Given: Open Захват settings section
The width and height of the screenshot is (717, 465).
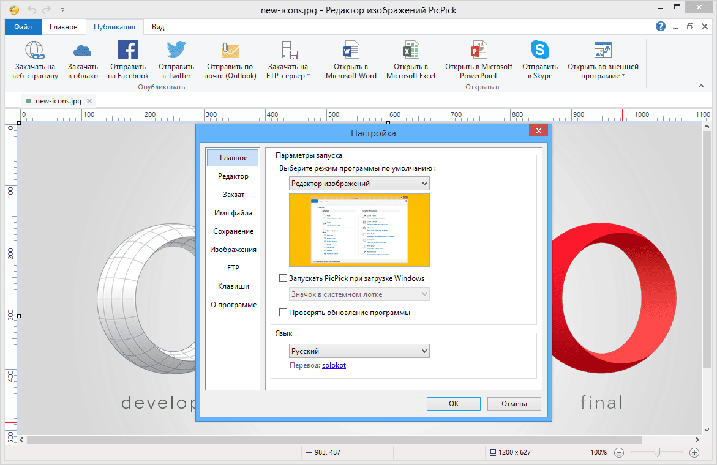Looking at the screenshot, I should [x=233, y=194].
